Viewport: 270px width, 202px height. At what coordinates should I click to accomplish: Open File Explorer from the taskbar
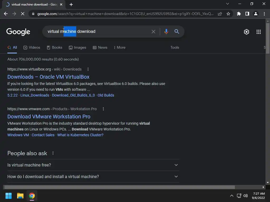[x=20, y=196]
